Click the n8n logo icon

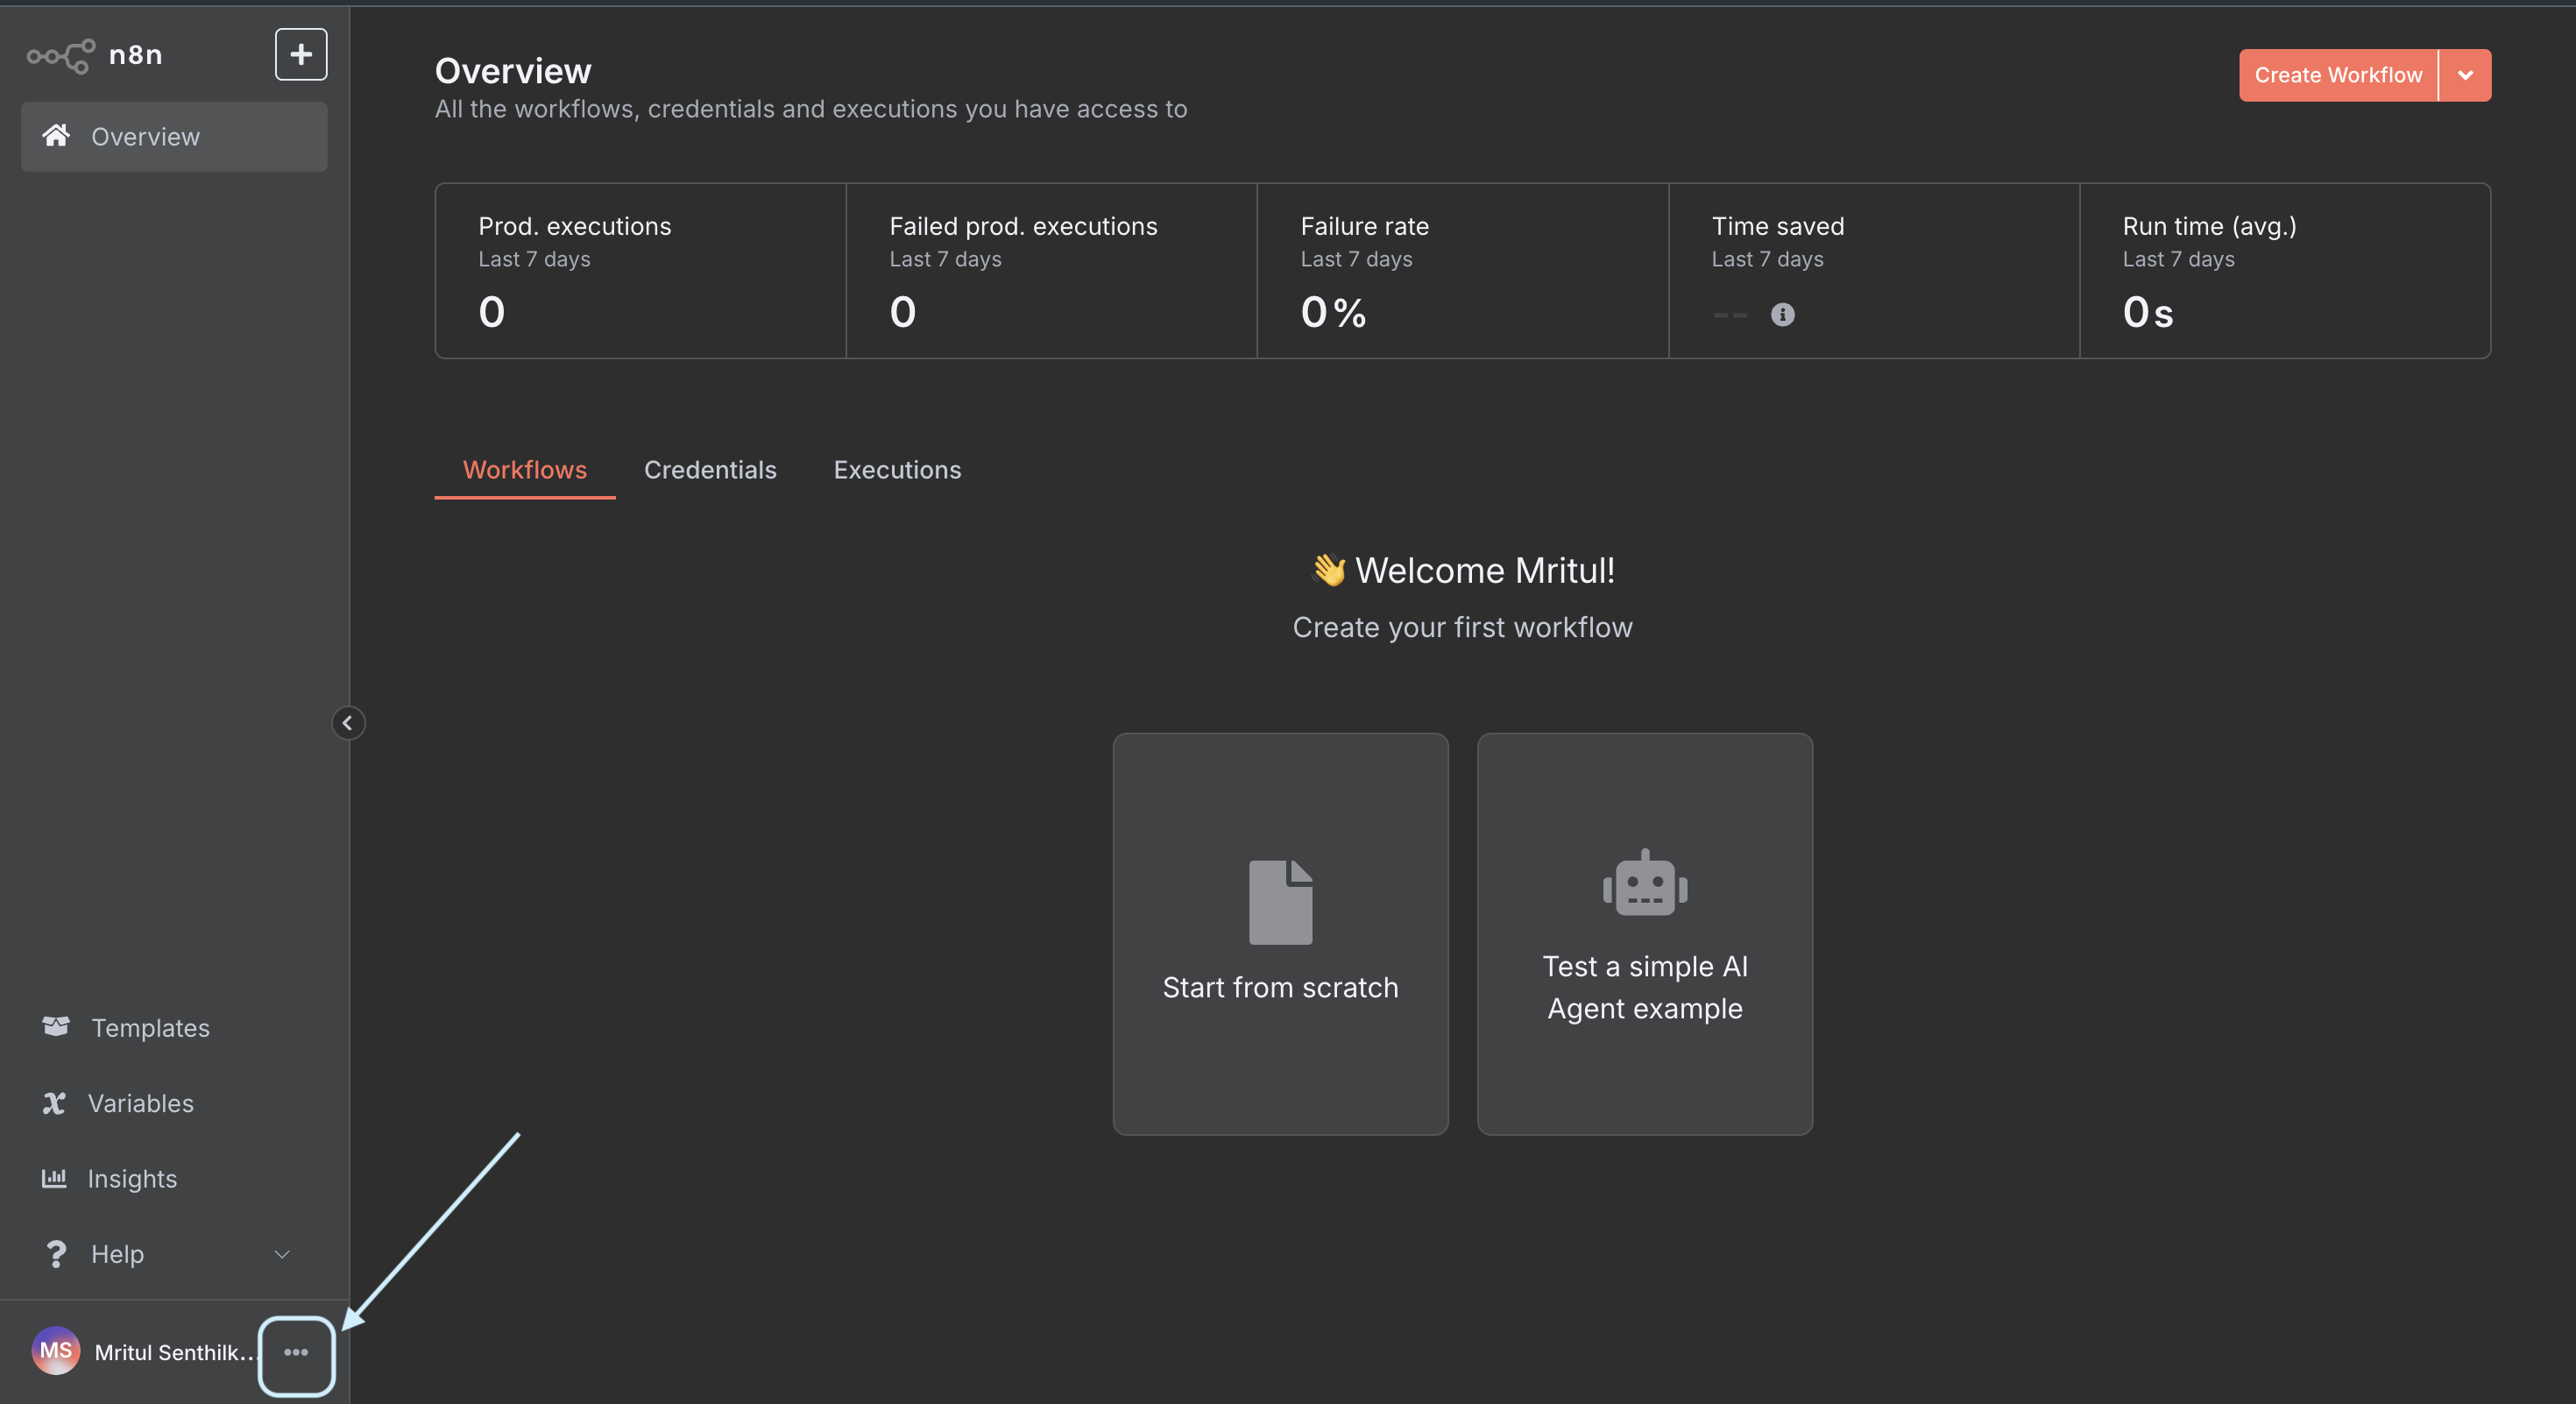[x=60, y=55]
